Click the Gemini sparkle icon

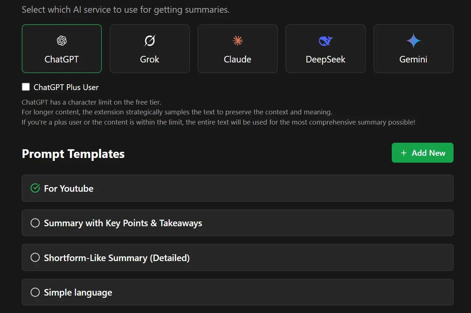[413, 41]
